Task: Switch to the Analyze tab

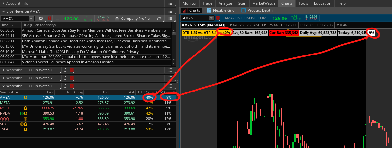Action: pos(225,3)
